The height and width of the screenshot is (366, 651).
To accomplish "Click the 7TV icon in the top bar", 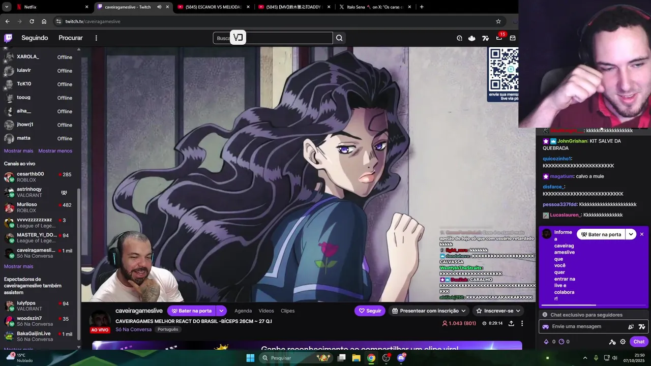I will [486, 38].
